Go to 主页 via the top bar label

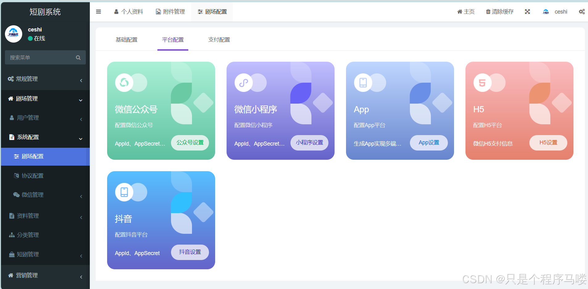pyautogui.click(x=469, y=12)
